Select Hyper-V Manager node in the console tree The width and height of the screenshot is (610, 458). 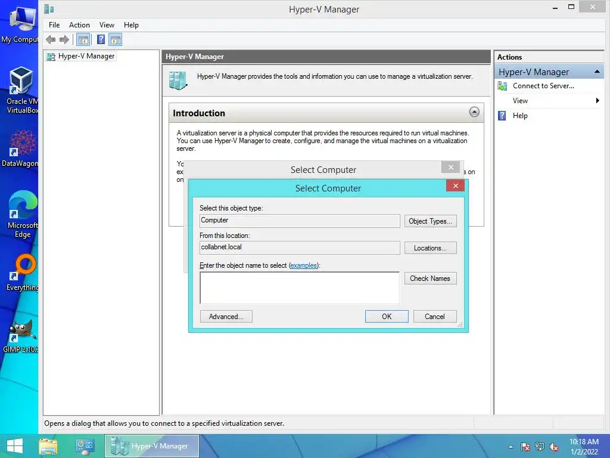(80, 56)
